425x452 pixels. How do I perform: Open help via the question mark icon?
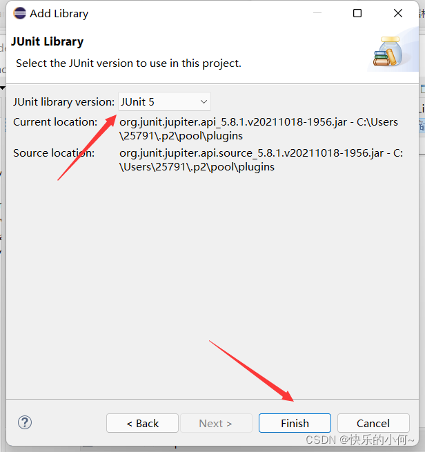pyautogui.click(x=25, y=422)
